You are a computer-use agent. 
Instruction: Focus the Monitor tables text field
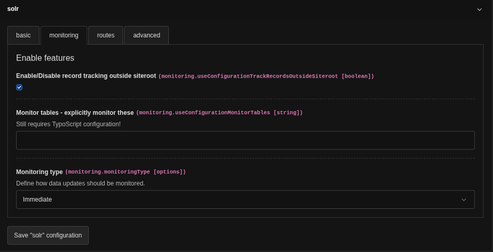tap(245, 140)
